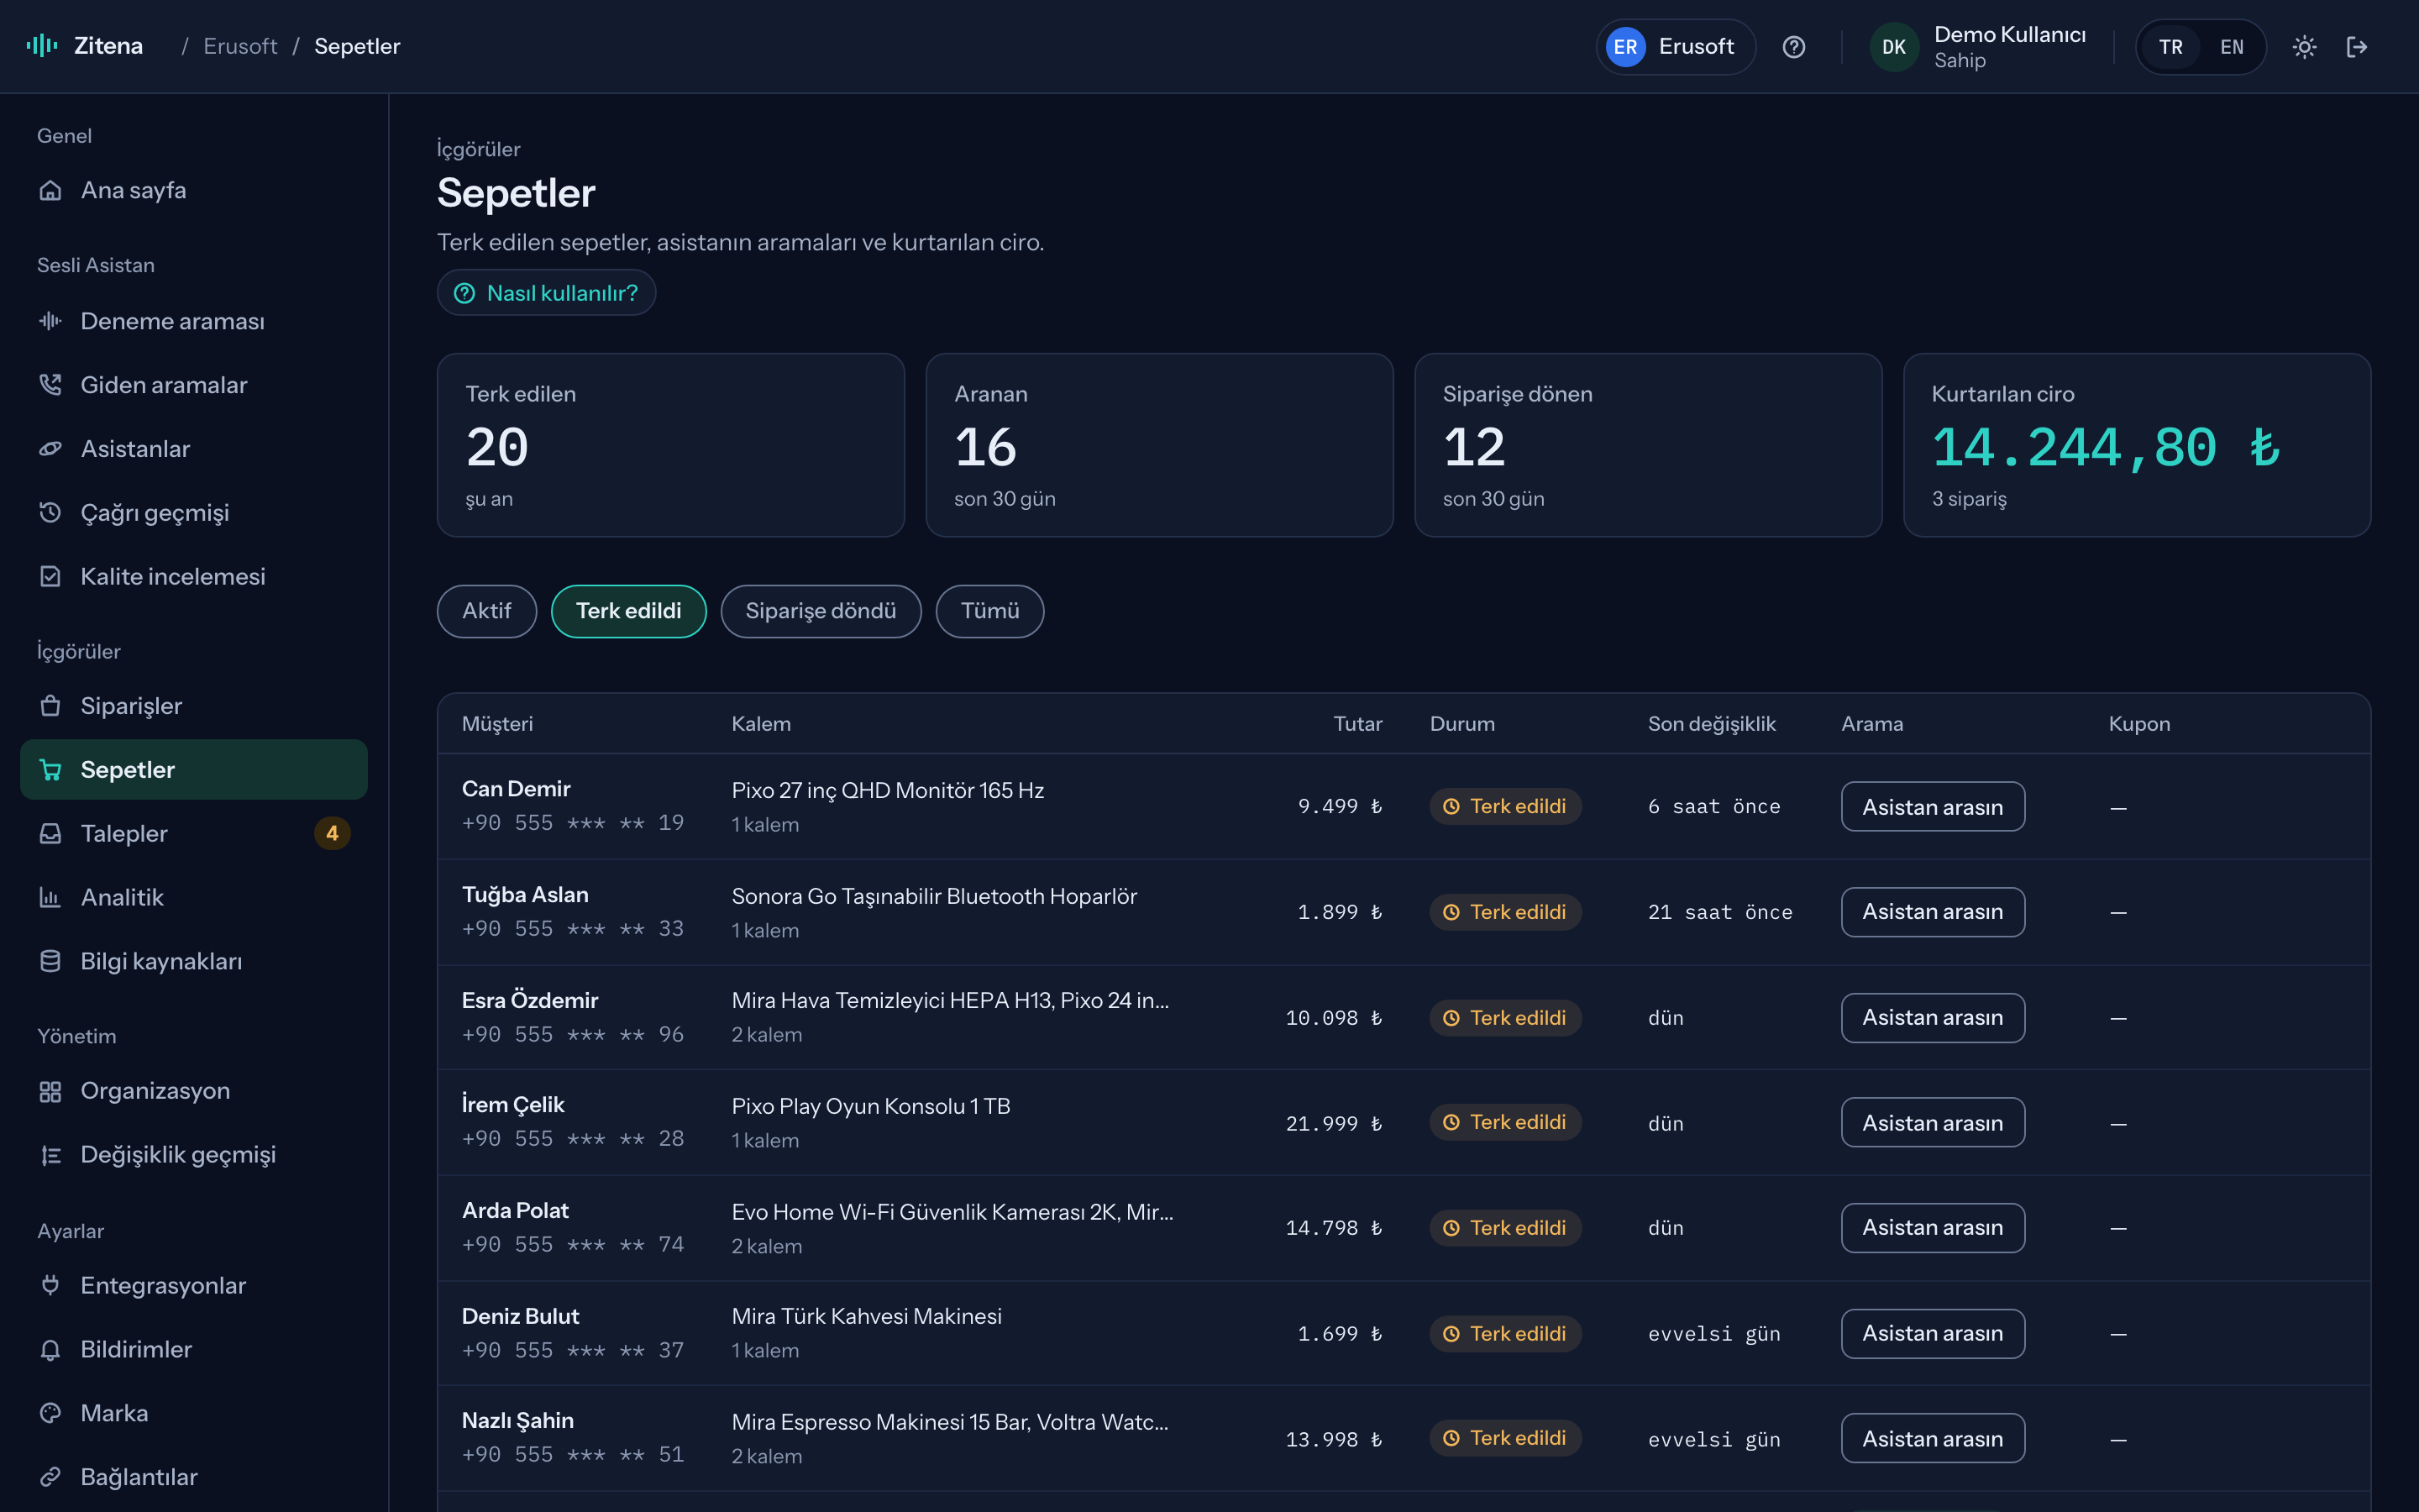Open Organizasyon grid icon
The height and width of the screenshot is (1512, 2419).
[x=50, y=1091]
